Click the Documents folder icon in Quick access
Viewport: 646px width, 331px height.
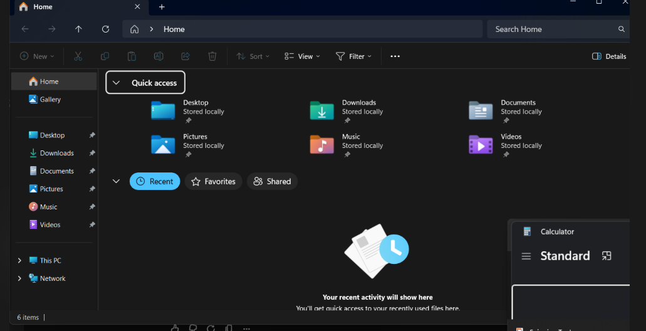point(481,110)
